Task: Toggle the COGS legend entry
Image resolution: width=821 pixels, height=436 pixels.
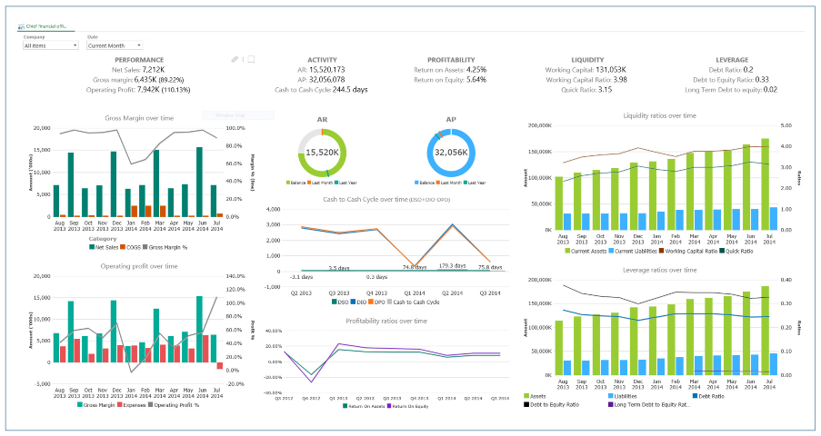Action: pos(134,246)
